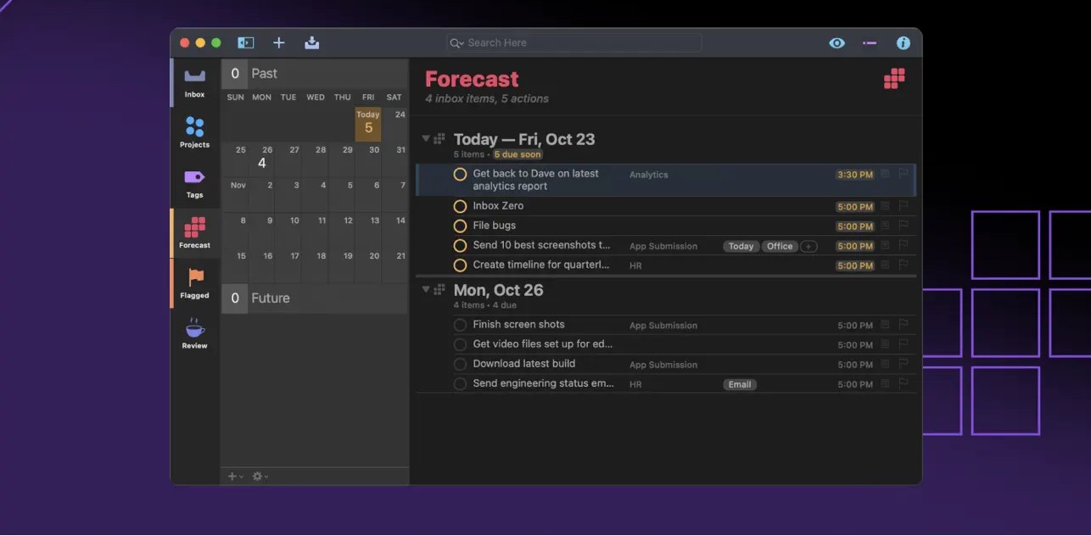Mark Send 10 best screenshots task complete
This screenshot has height=536, width=1091.
(460, 246)
